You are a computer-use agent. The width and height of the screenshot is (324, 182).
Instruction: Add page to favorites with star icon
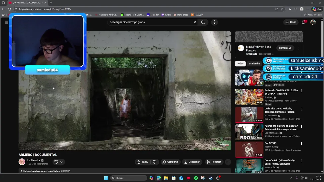(x=282, y=9)
